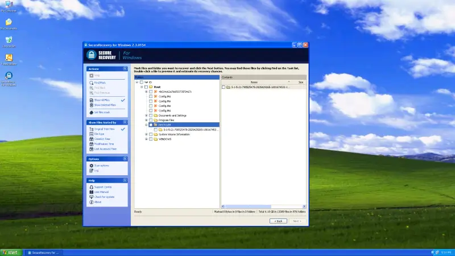Check the System Volume Information checkbox
This screenshot has height=256, width=455.
coord(151,134)
